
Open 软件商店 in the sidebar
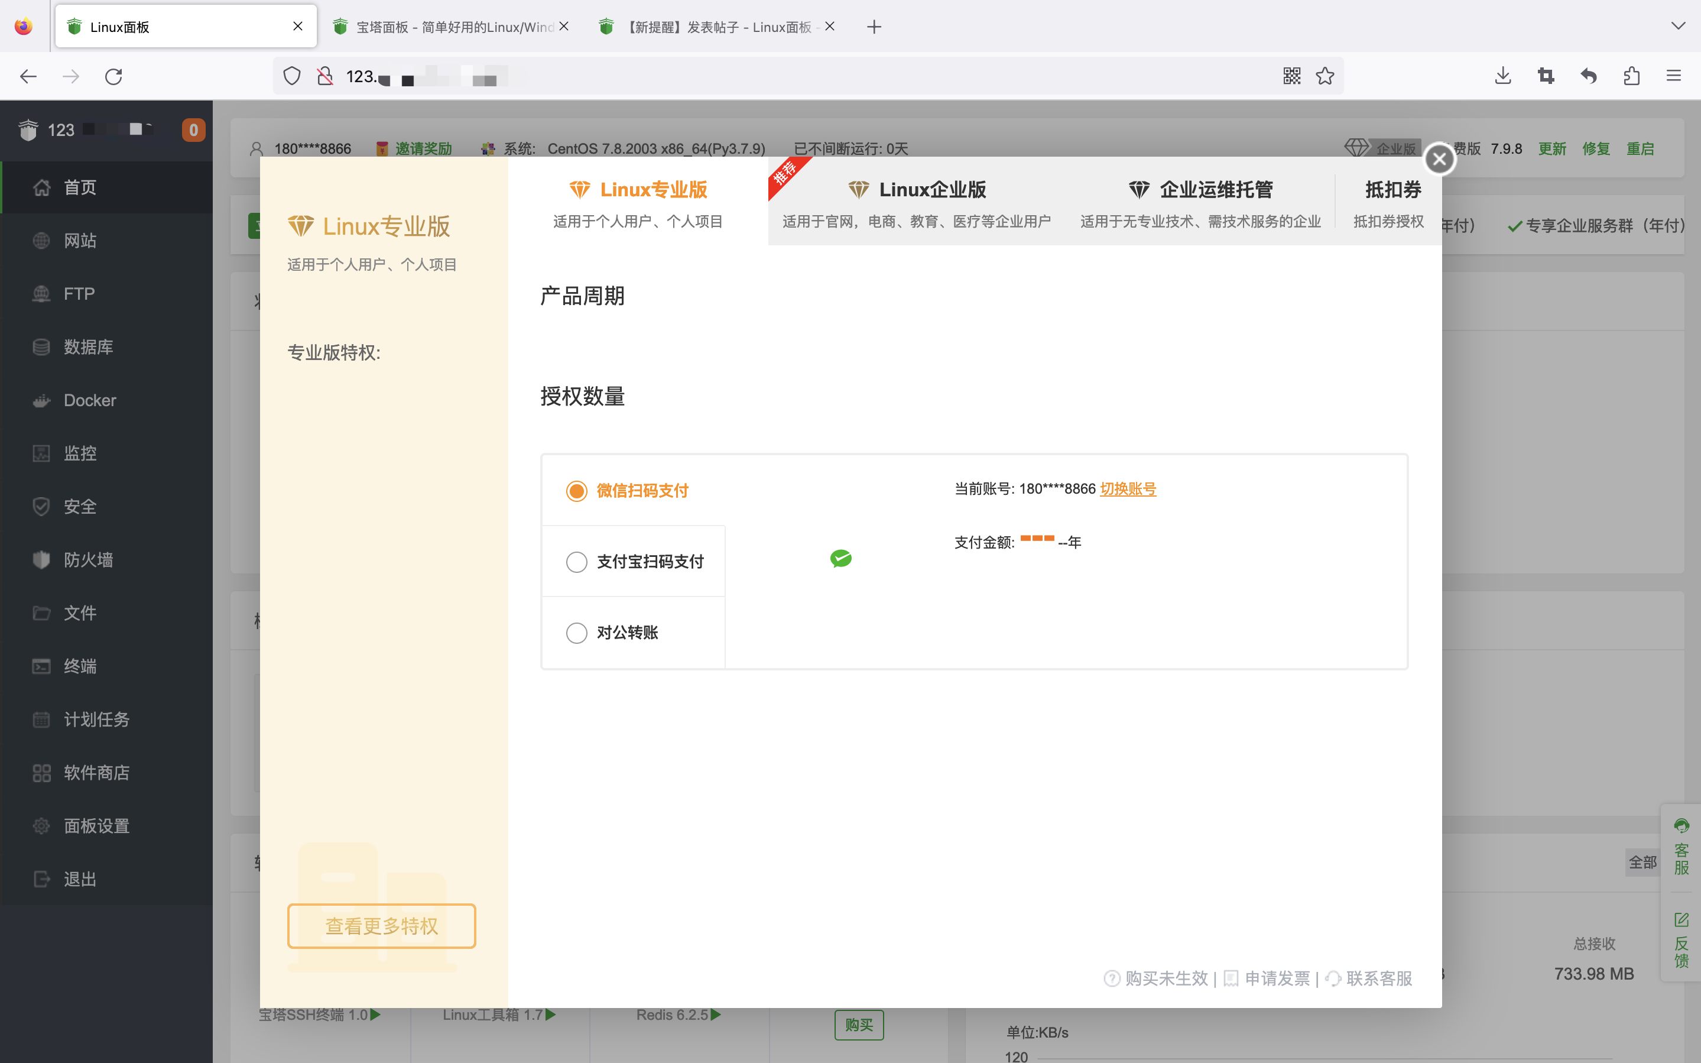point(107,773)
